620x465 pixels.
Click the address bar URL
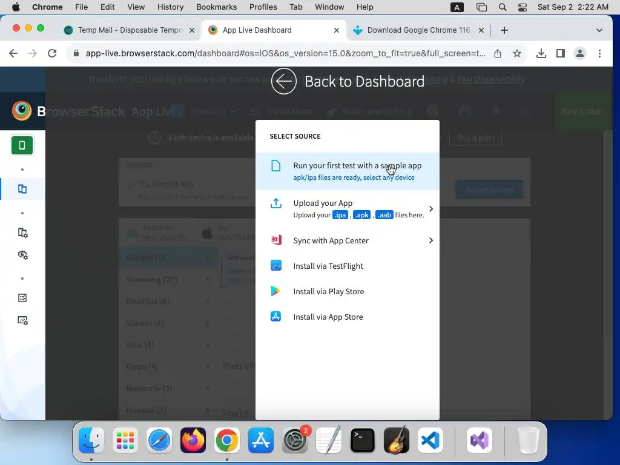tap(286, 53)
